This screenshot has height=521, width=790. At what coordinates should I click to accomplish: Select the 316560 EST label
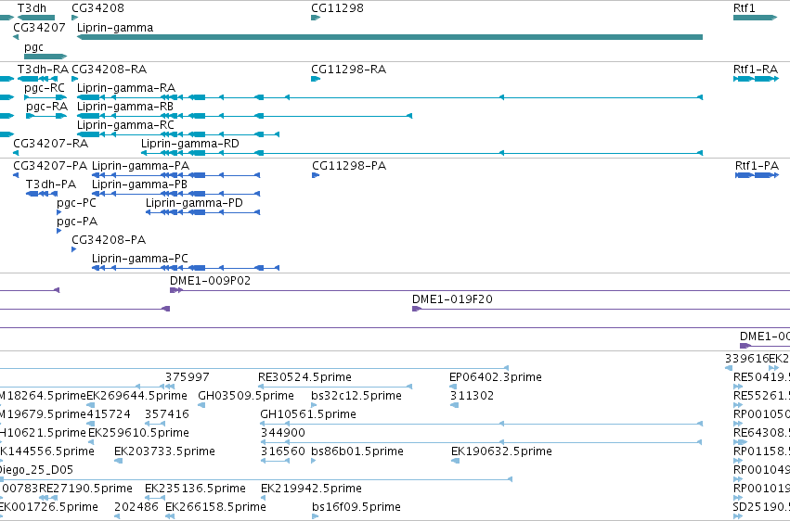[x=282, y=451]
